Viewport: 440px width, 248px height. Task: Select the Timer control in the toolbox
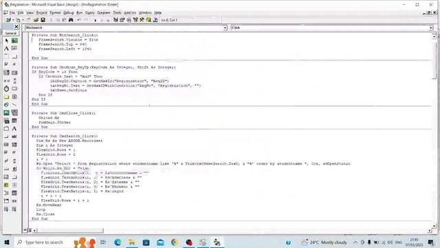pyautogui.click(x=6, y=89)
